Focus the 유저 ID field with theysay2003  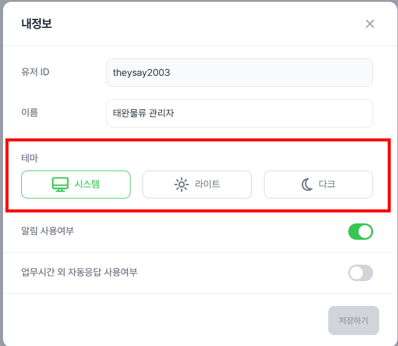[x=240, y=72]
